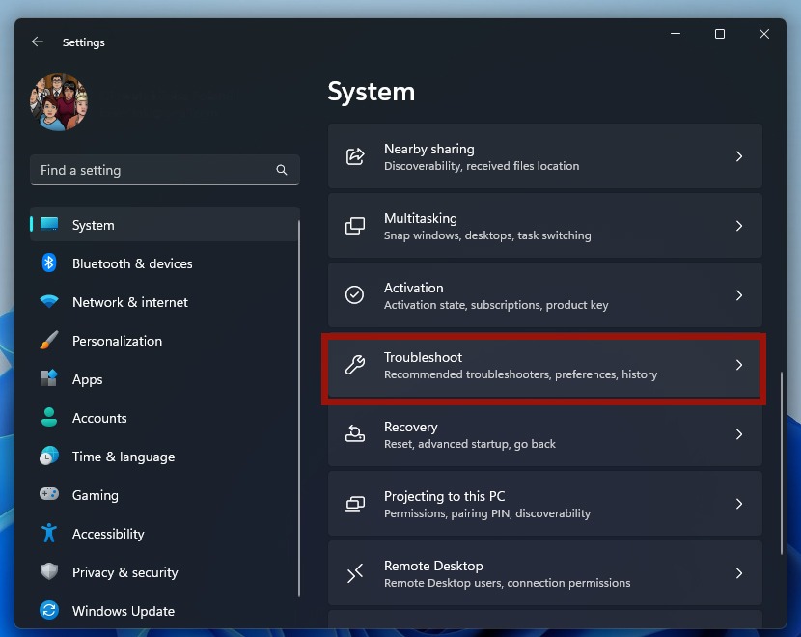Click the Activation checkmark icon
This screenshot has height=637, width=801.
pos(355,295)
